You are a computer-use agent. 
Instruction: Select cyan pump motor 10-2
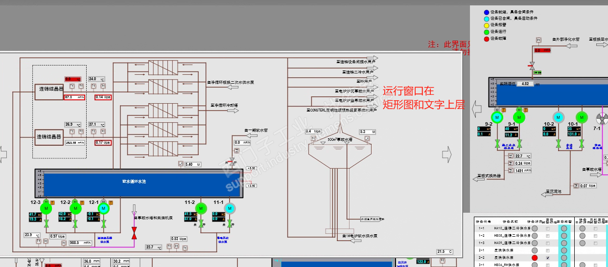point(558,117)
